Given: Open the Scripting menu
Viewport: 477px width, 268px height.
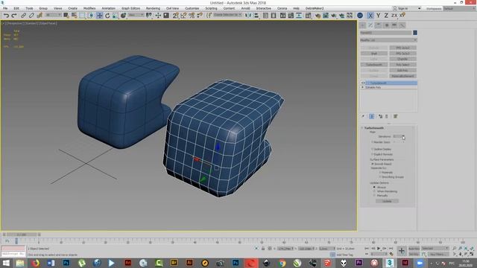Looking at the screenshot, I should coord(211,8).
